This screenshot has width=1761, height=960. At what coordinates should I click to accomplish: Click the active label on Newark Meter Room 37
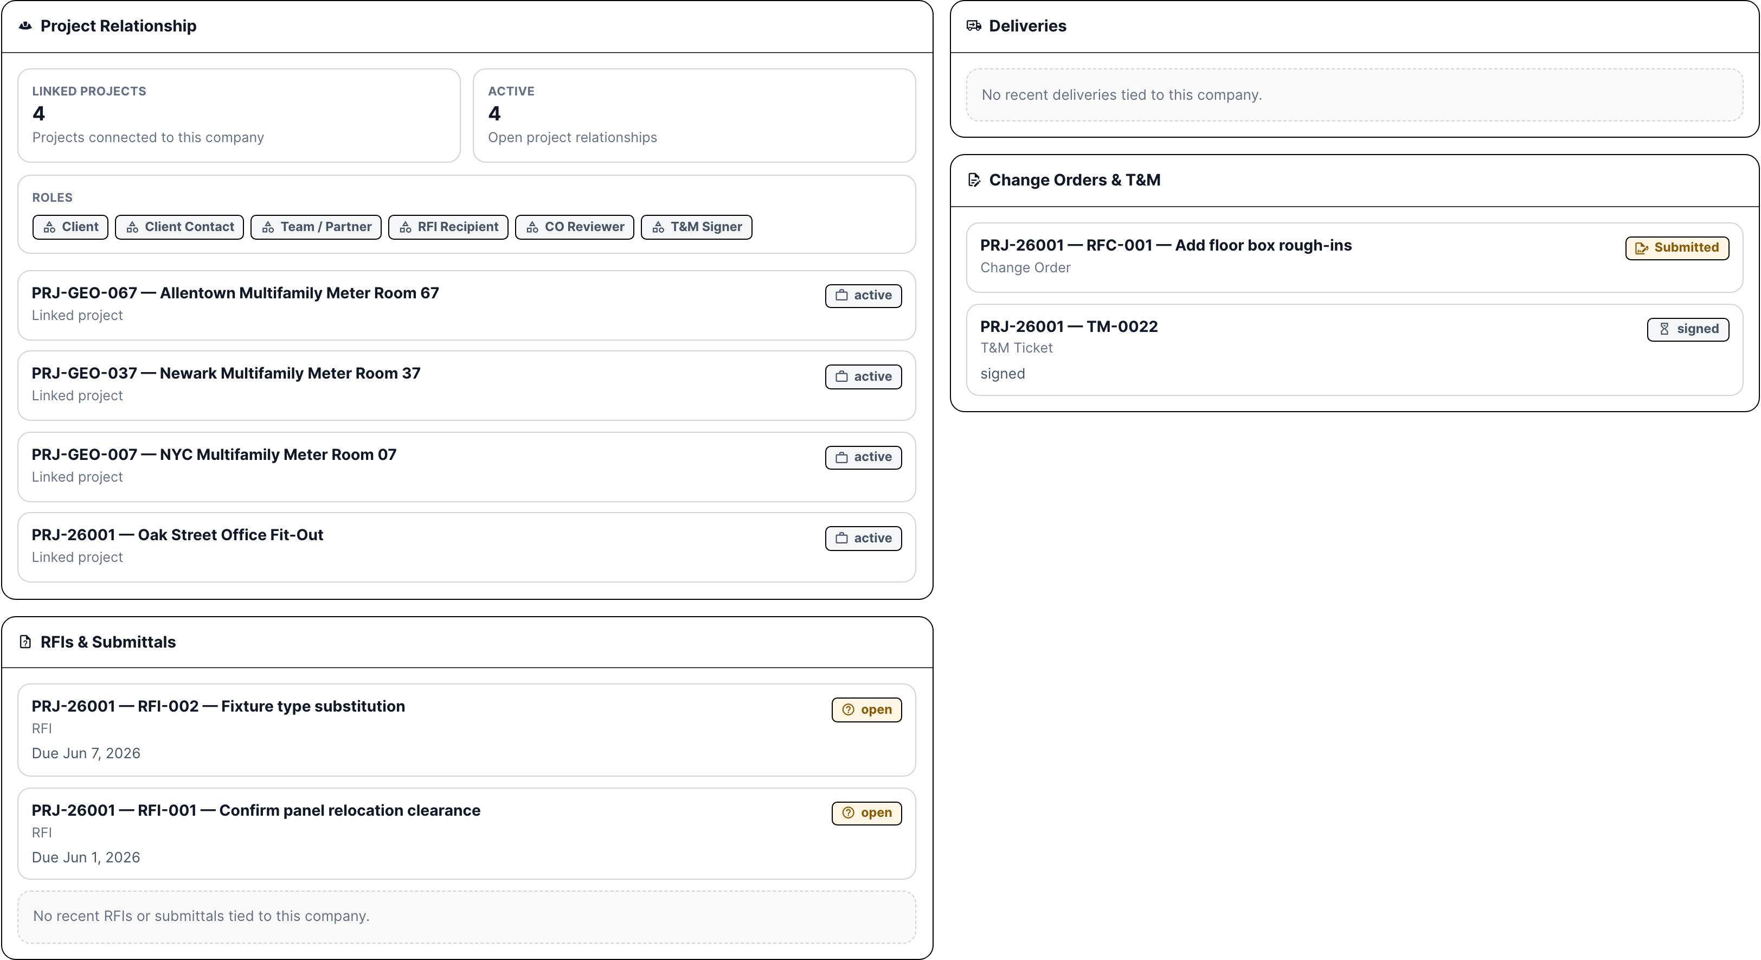(873, 377)
